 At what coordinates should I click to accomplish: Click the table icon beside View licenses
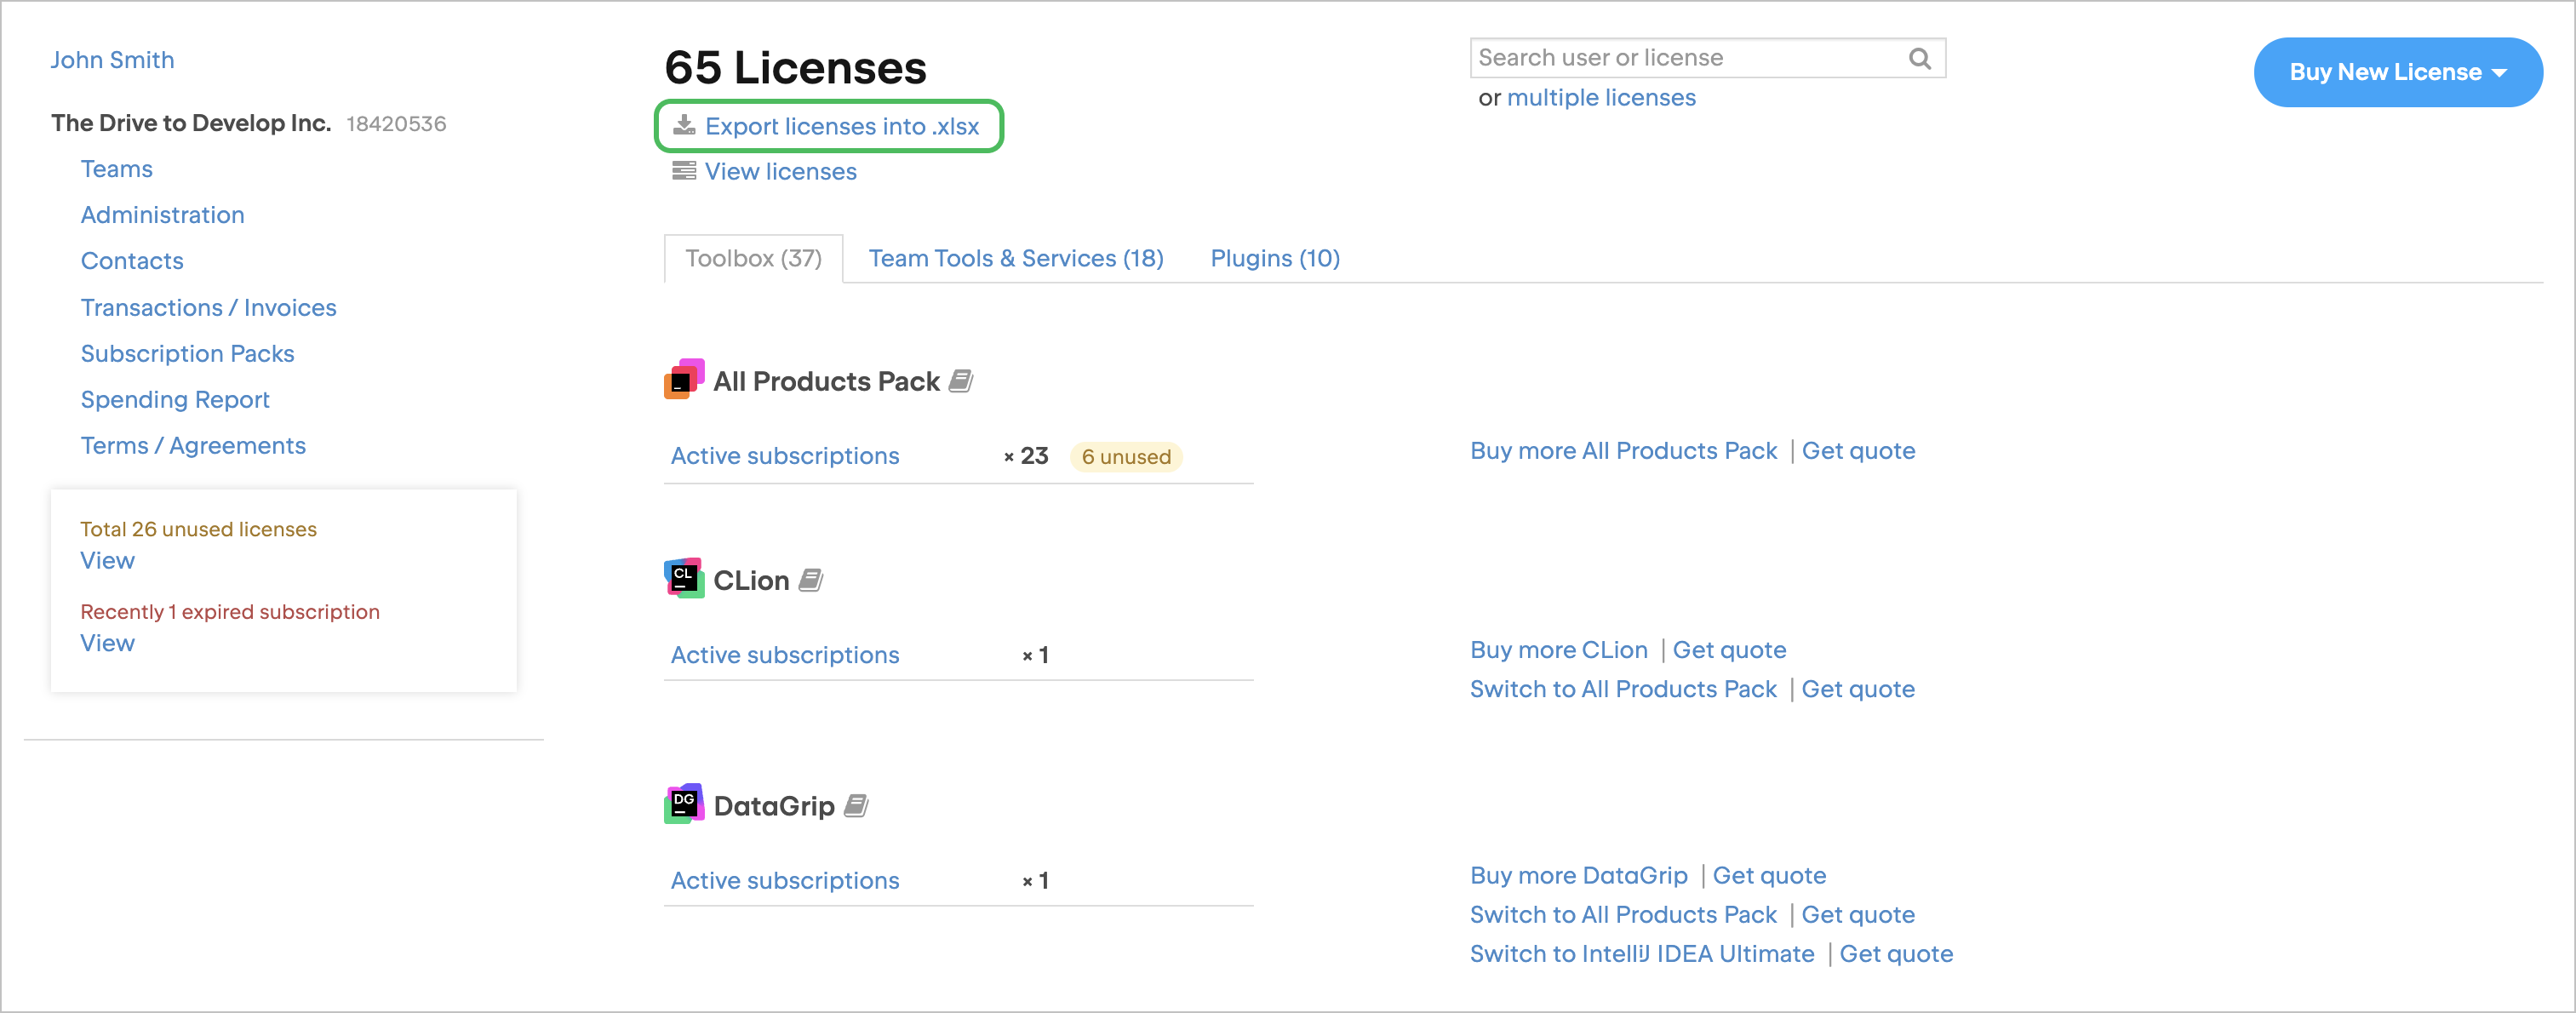(685, 171)
